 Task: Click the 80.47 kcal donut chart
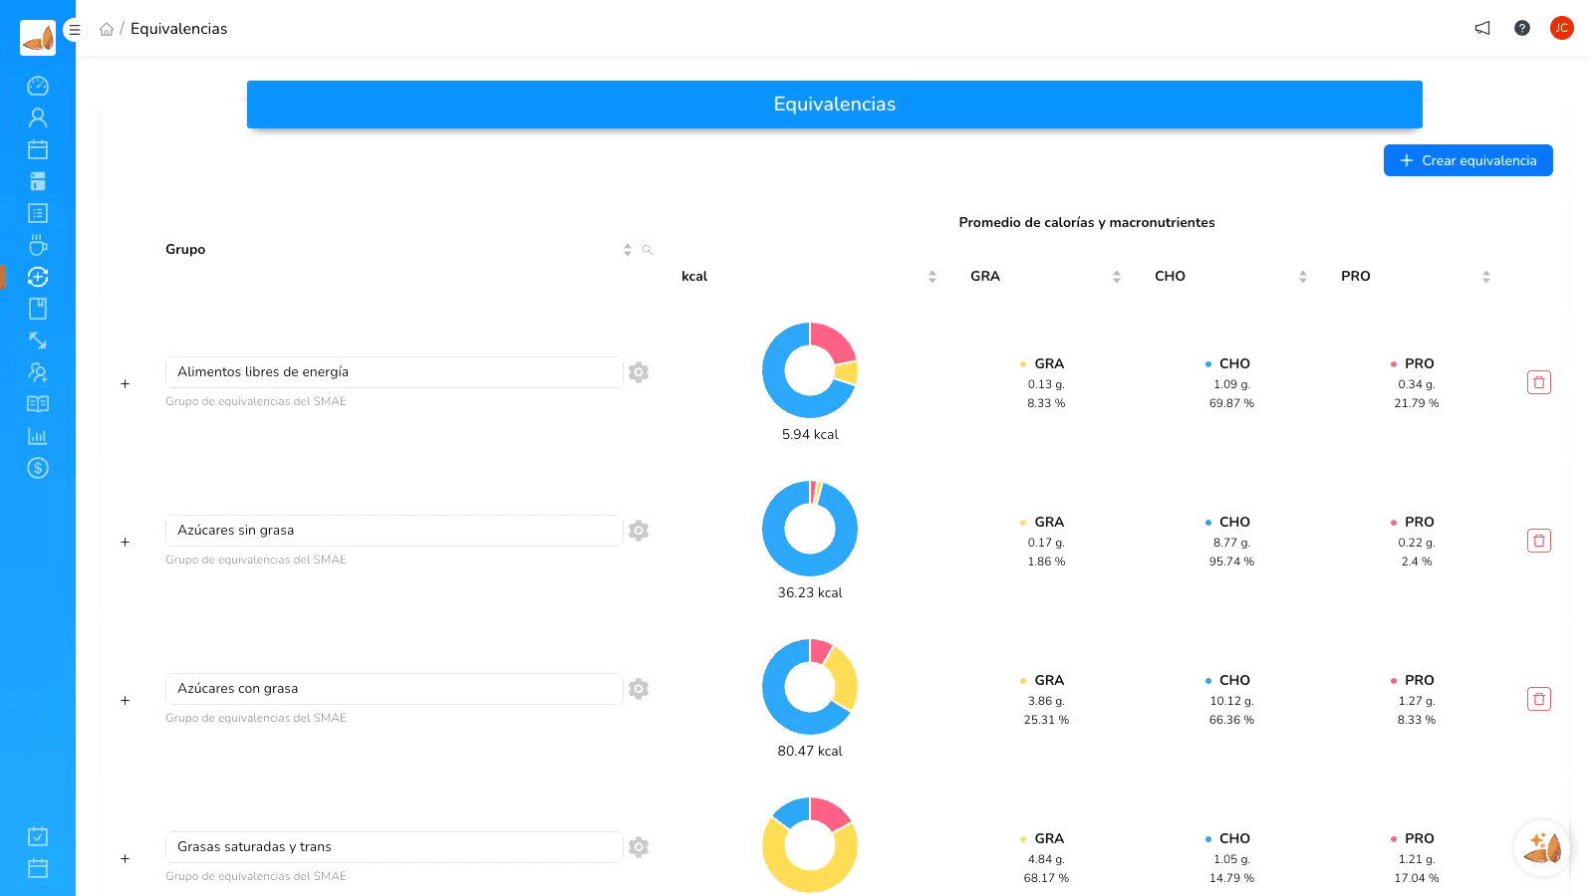click(810, 687)
